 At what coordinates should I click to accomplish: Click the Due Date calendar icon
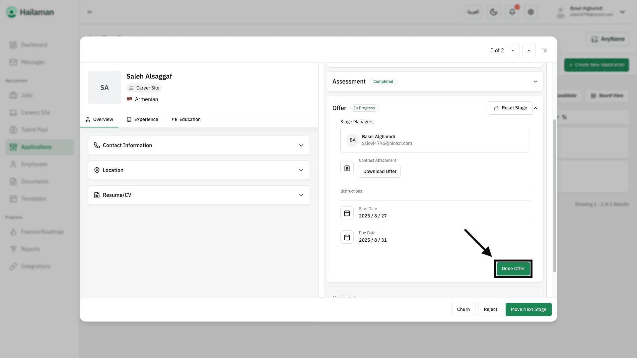tap(347, 237)
